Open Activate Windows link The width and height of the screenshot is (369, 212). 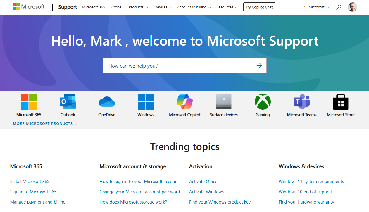coord(206,192)
